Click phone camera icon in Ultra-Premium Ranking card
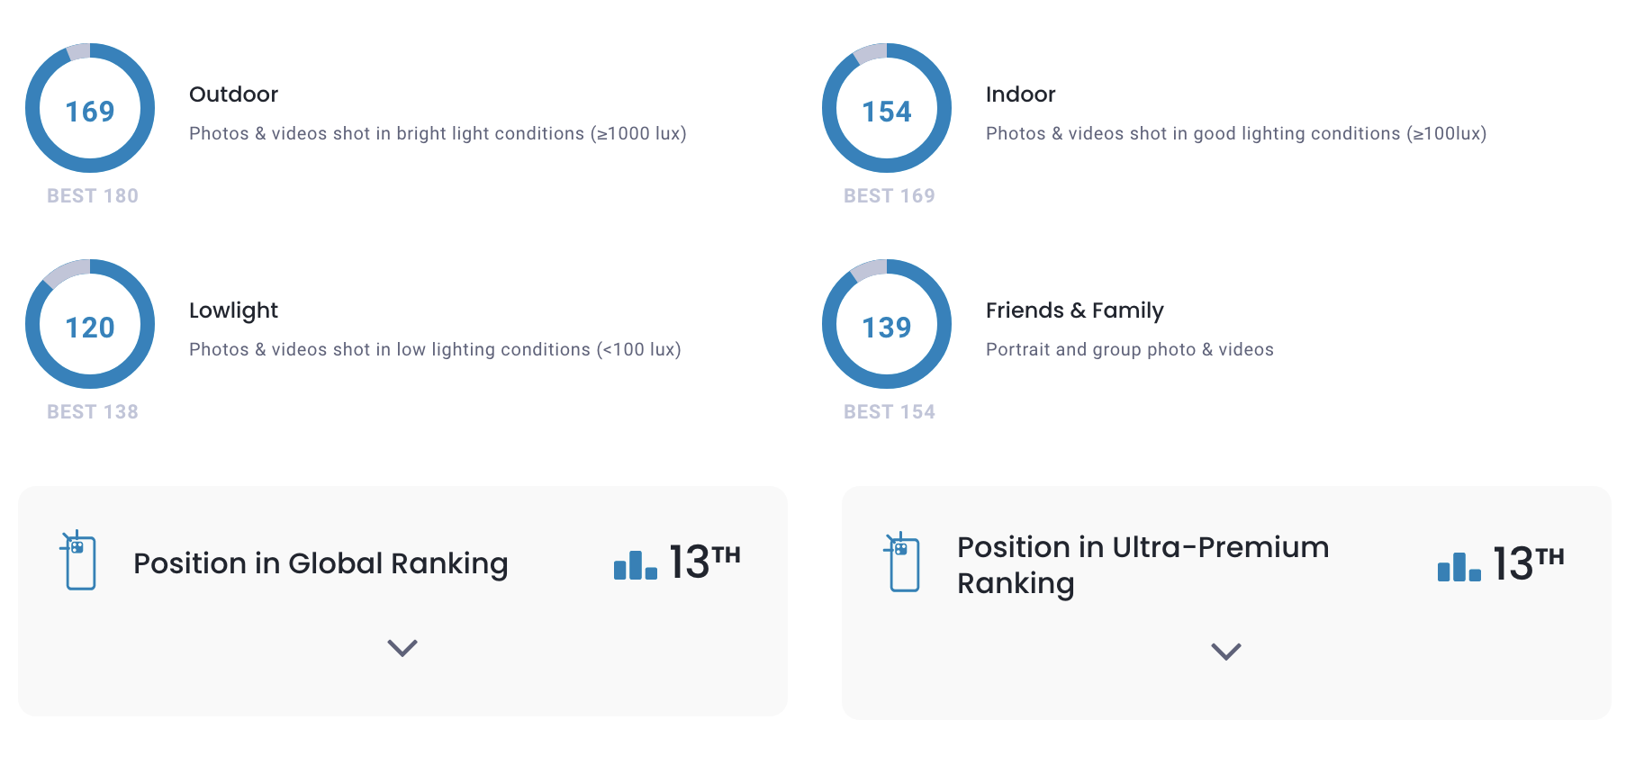The image size is (1635, 765). 903,562
